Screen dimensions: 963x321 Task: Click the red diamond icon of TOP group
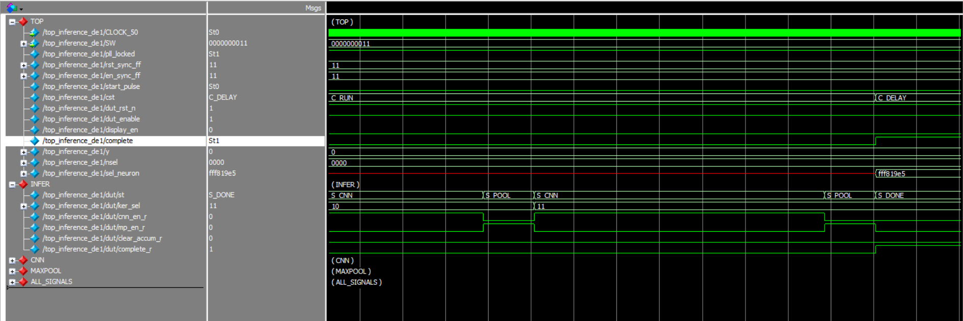pyautogui.click(x=23, y=21)
